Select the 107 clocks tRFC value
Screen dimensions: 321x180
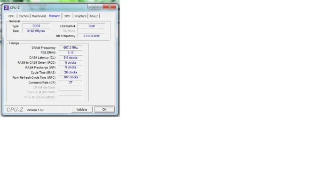(x=70, y=77)
